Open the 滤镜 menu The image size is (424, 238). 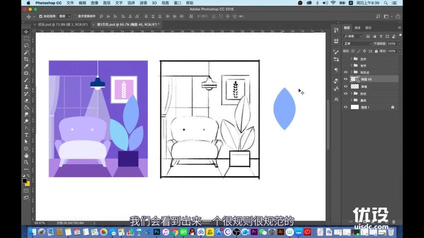143,3
